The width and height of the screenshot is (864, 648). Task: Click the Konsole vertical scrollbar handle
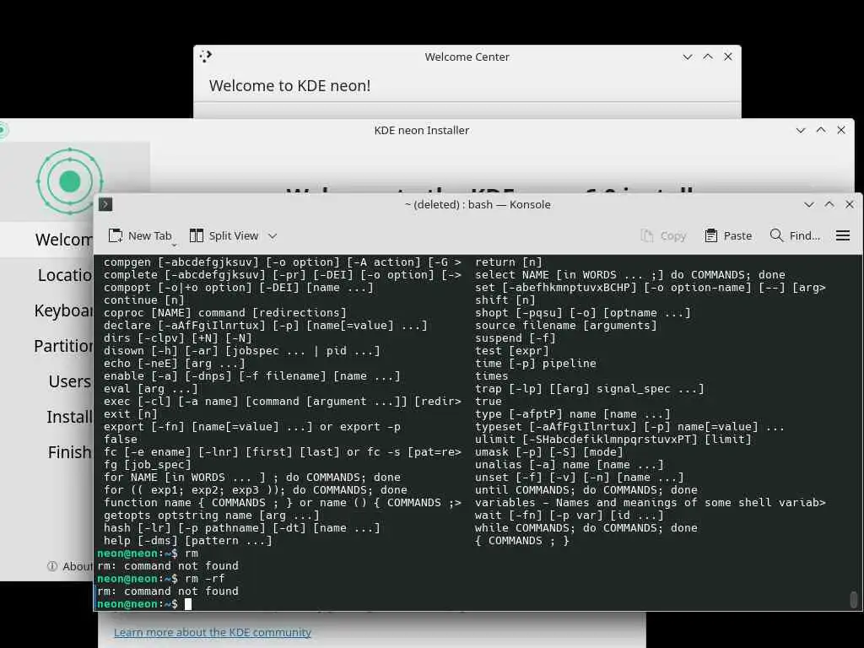[x=854, y=600]
